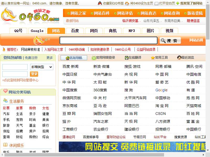The width and height of the screenshot is (210, 157).
Task: Click the flame icon beside 推荐栏
Action: [x=4, y=49]
